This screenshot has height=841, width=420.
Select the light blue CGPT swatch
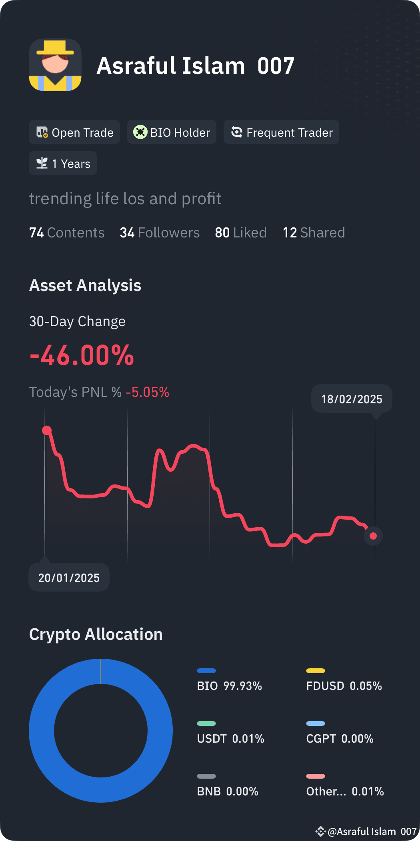coord(316,723)
